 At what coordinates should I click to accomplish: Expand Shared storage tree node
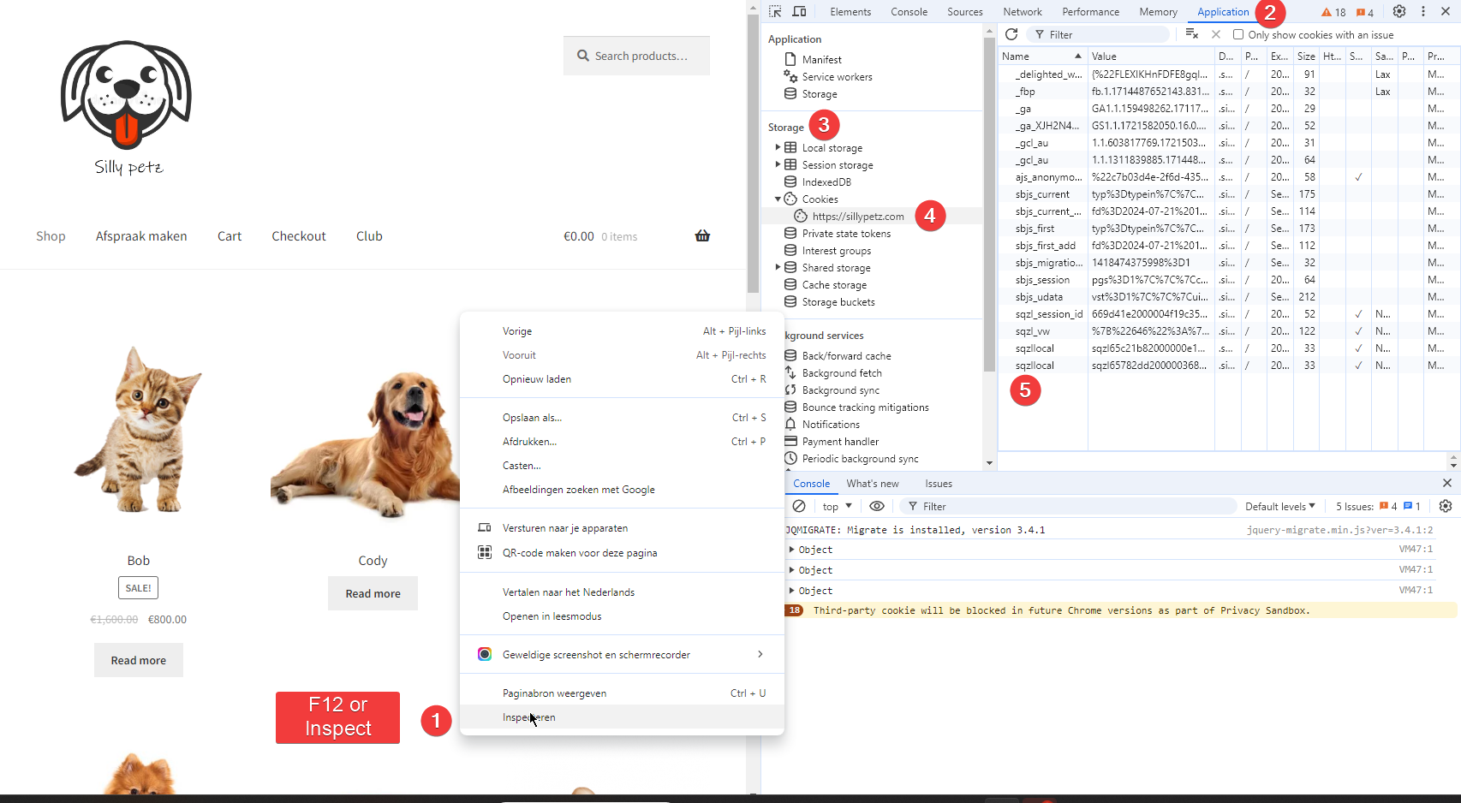[x=778, y=267]
